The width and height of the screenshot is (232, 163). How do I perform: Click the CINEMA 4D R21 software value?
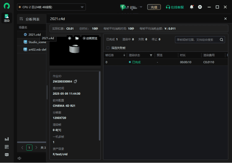point(64,106)
